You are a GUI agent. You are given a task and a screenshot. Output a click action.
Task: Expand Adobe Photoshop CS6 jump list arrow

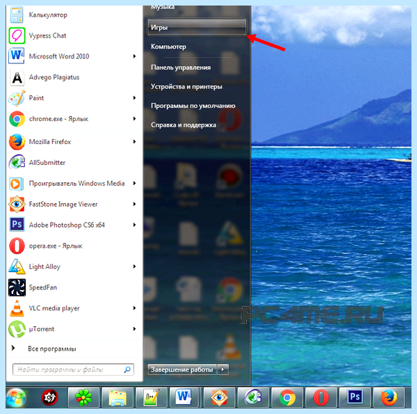(x=135, y=225)
